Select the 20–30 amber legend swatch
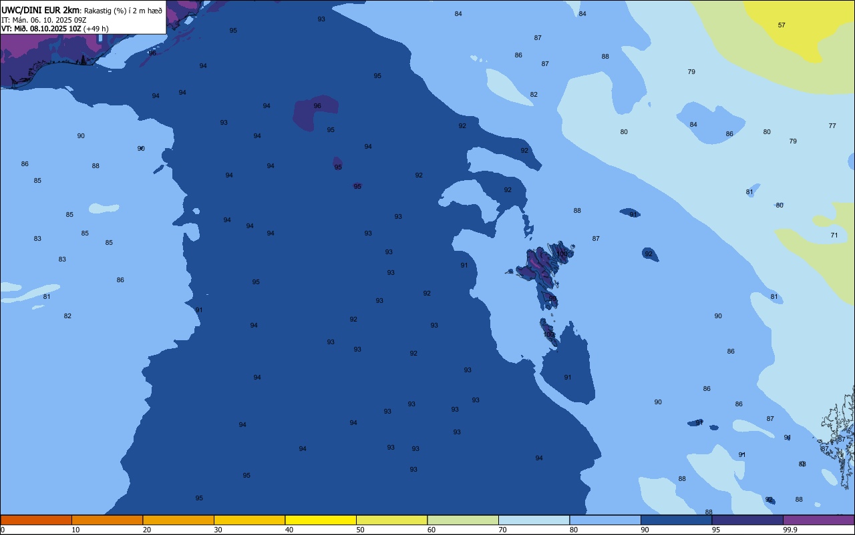 (x=178, y=520)
